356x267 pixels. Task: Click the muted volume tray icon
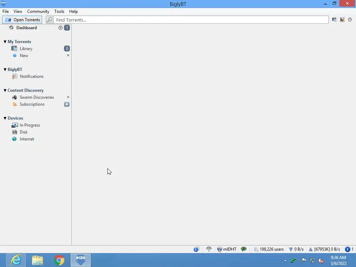[321, 260]
